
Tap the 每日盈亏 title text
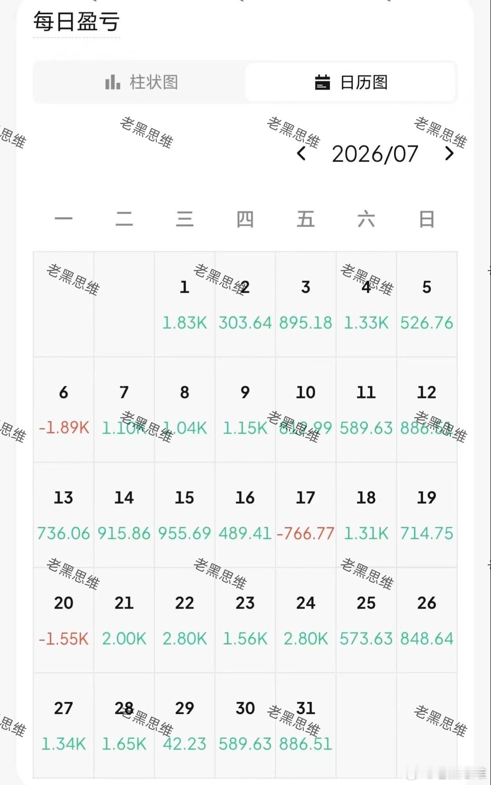click(77, 21)
